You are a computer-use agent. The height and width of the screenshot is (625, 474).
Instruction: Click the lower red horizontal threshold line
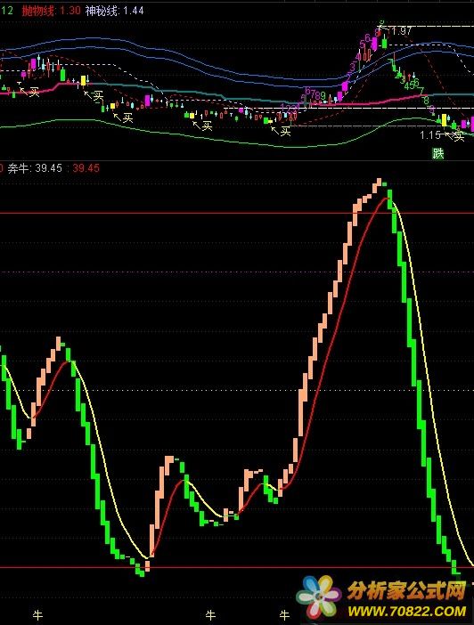point(237,567)
